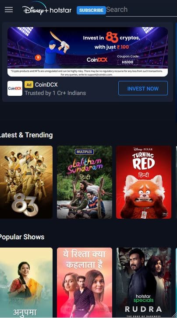
Task: Click the INVEST NOW button
Action: [143, 88]
